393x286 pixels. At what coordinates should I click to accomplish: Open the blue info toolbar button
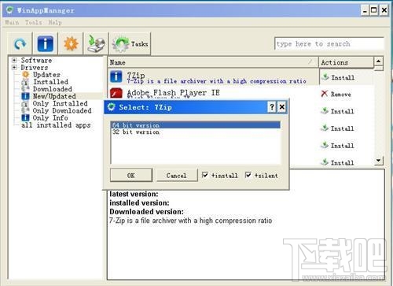45,43
